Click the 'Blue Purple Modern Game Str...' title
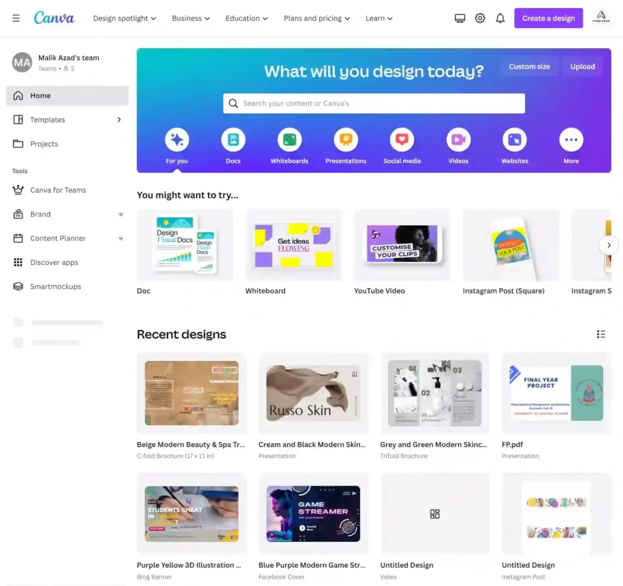 pos(312,565)
